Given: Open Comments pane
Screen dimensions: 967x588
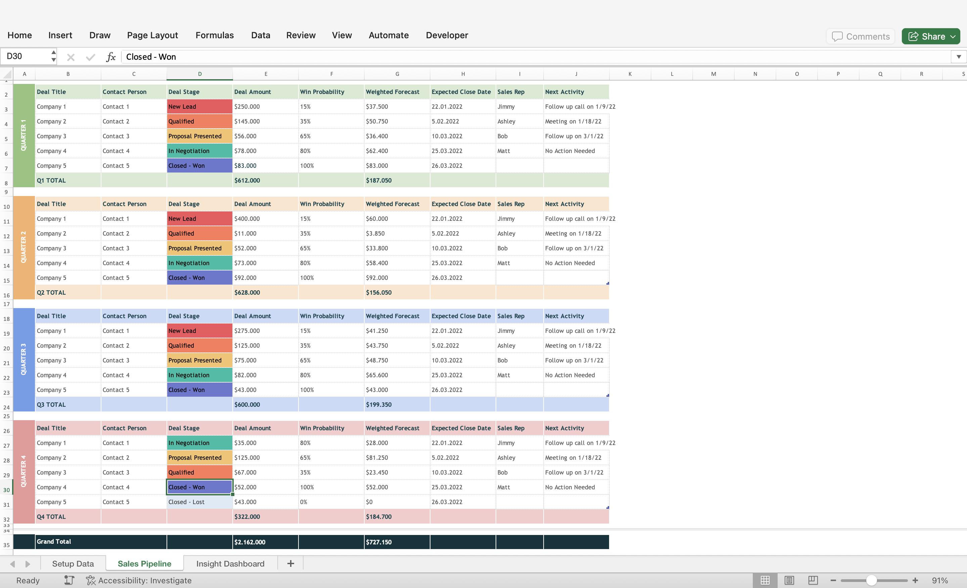Looking at the screenshot, I should click(x=860, y=36).
